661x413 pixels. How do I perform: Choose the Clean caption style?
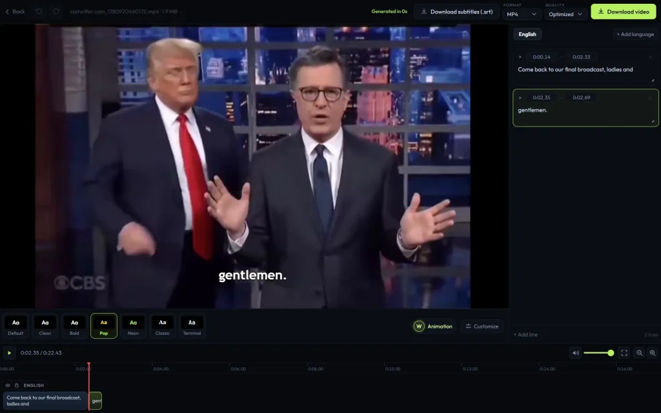[45, 326]
